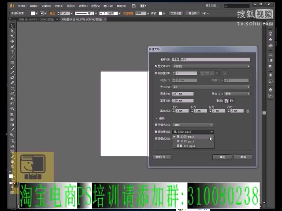Screen dimensions: 282x211
Task: Open the 对象(O) menu
Action: pos(46,6)
